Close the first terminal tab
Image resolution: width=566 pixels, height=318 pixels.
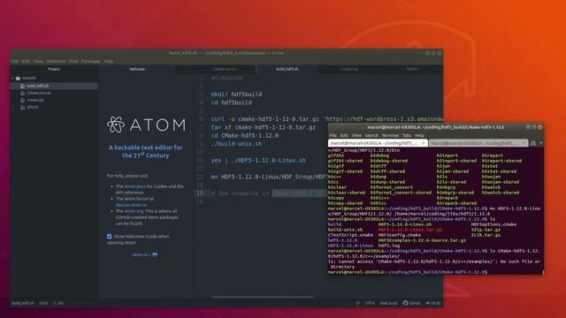click(x=423, y=143)
